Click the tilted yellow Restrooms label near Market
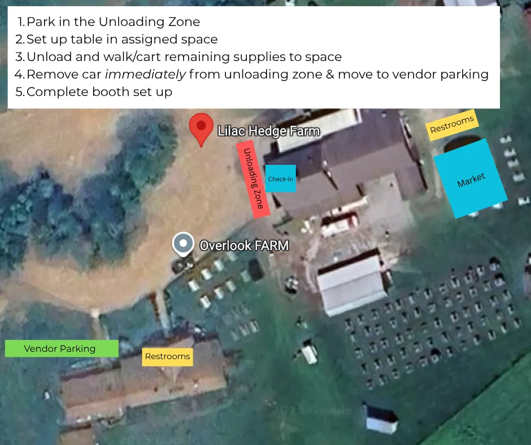Viewport: 531px width, 445px height. tap(452, 125)
